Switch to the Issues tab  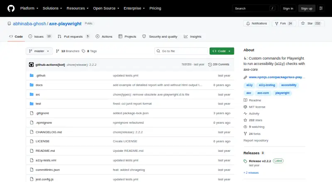tap(40, 36)
